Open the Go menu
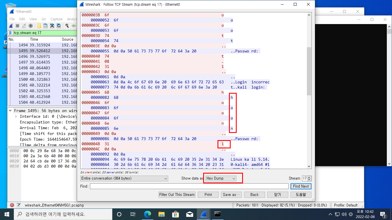The height and width of the screenshot is (220, 392). pyautogui.click(x=44, y=19)
